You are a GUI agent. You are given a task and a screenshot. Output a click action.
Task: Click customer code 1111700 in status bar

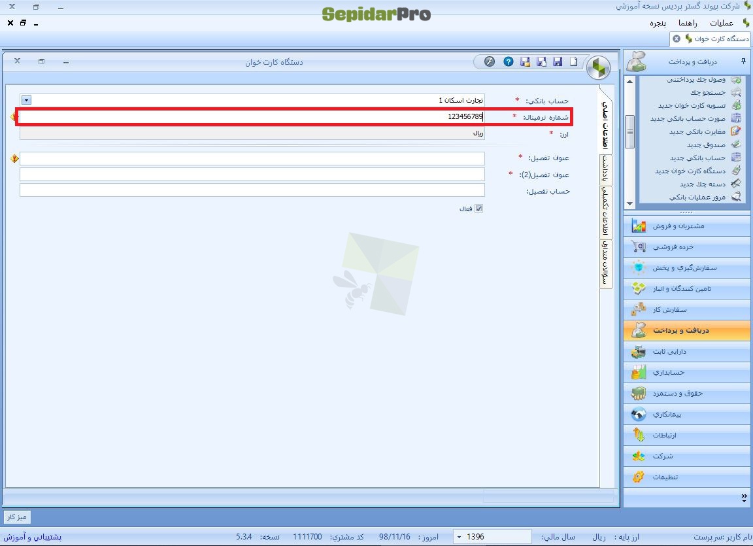click(x=307, y=537)
